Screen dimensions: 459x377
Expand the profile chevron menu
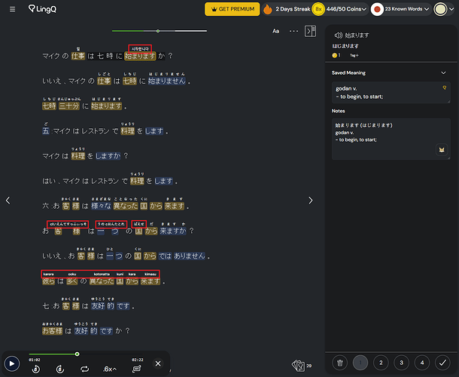(x=451, y=9)
